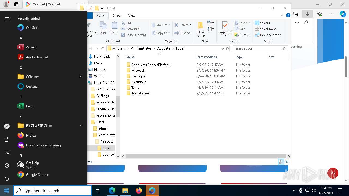This screenshot has height=196, width=349.
Task: Click Rename in Organize group
Action: click(182, 33)
